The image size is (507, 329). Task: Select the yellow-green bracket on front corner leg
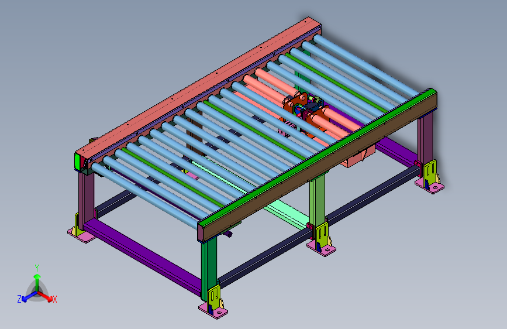click(213, 300)
